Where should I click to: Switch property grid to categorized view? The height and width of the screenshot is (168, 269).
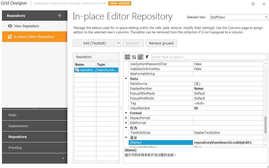pyautogui.click(x=127, y=57)
